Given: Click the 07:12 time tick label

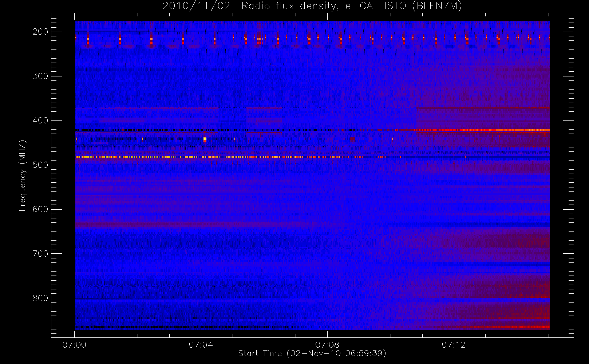Looking at the screenshot, I should (454, 345).
